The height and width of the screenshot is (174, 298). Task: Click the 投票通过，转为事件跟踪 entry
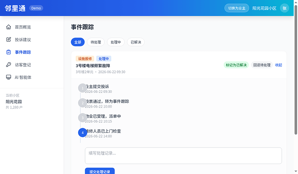[x=107, y=101]
